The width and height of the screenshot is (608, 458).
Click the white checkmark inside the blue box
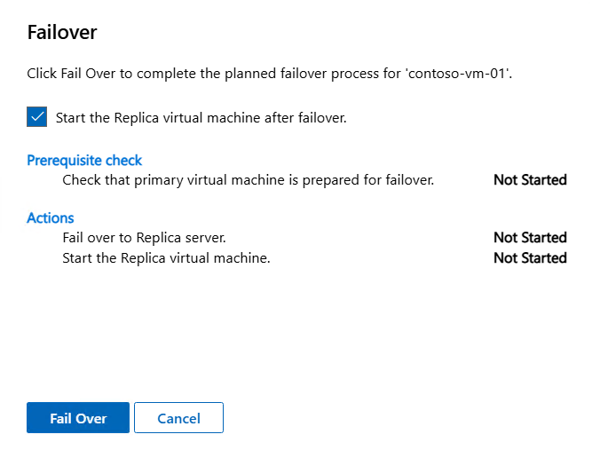(x=37, y=116)
